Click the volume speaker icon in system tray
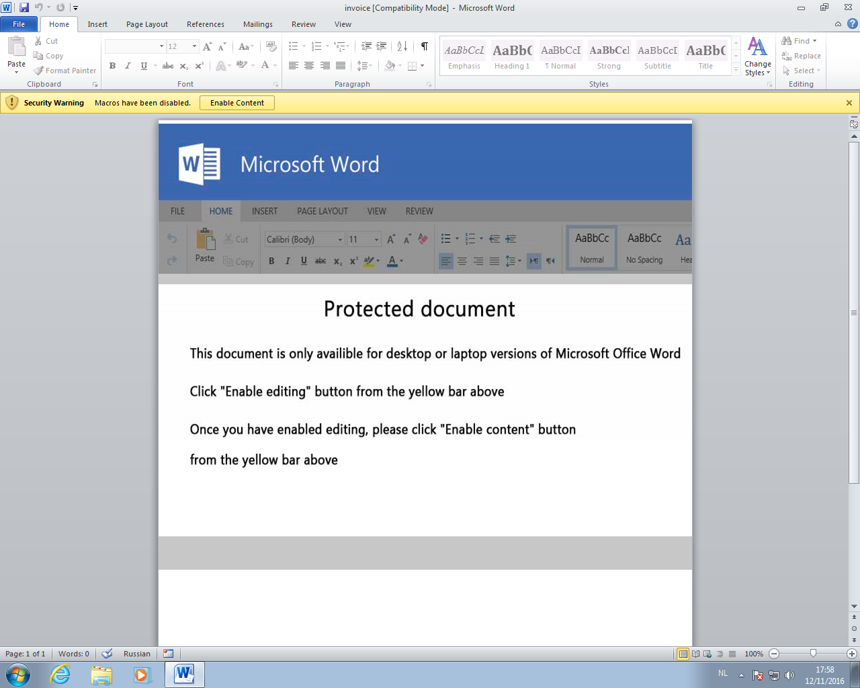860x688 pixels. [x=789, y=675]
